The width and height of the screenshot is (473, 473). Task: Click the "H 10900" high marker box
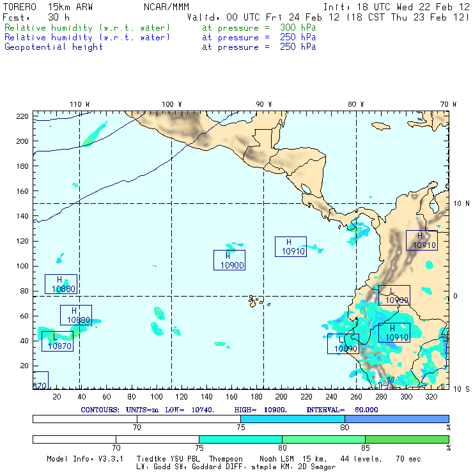[229, 260]
